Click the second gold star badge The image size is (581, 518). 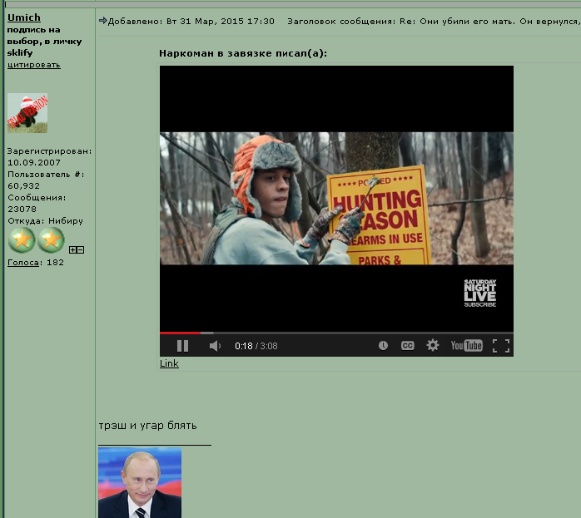click(51, 239)
